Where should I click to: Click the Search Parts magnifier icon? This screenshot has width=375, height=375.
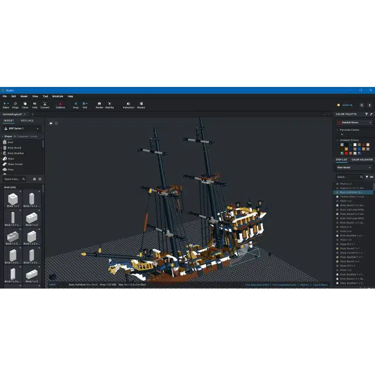pyautogui.click(x=23, y=179)
